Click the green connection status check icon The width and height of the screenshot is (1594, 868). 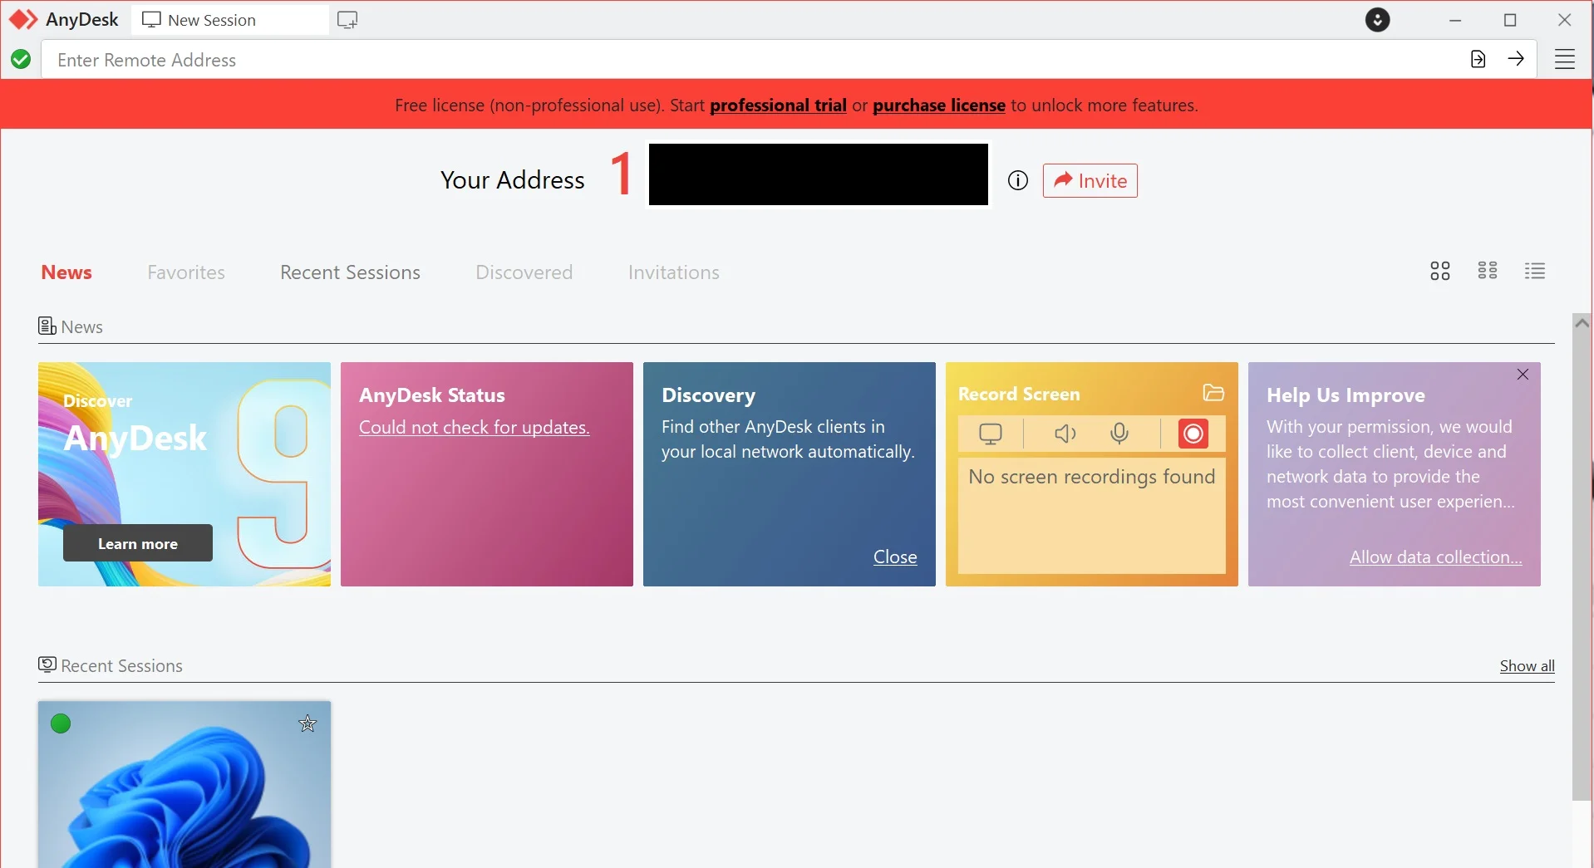coord(21,60)
